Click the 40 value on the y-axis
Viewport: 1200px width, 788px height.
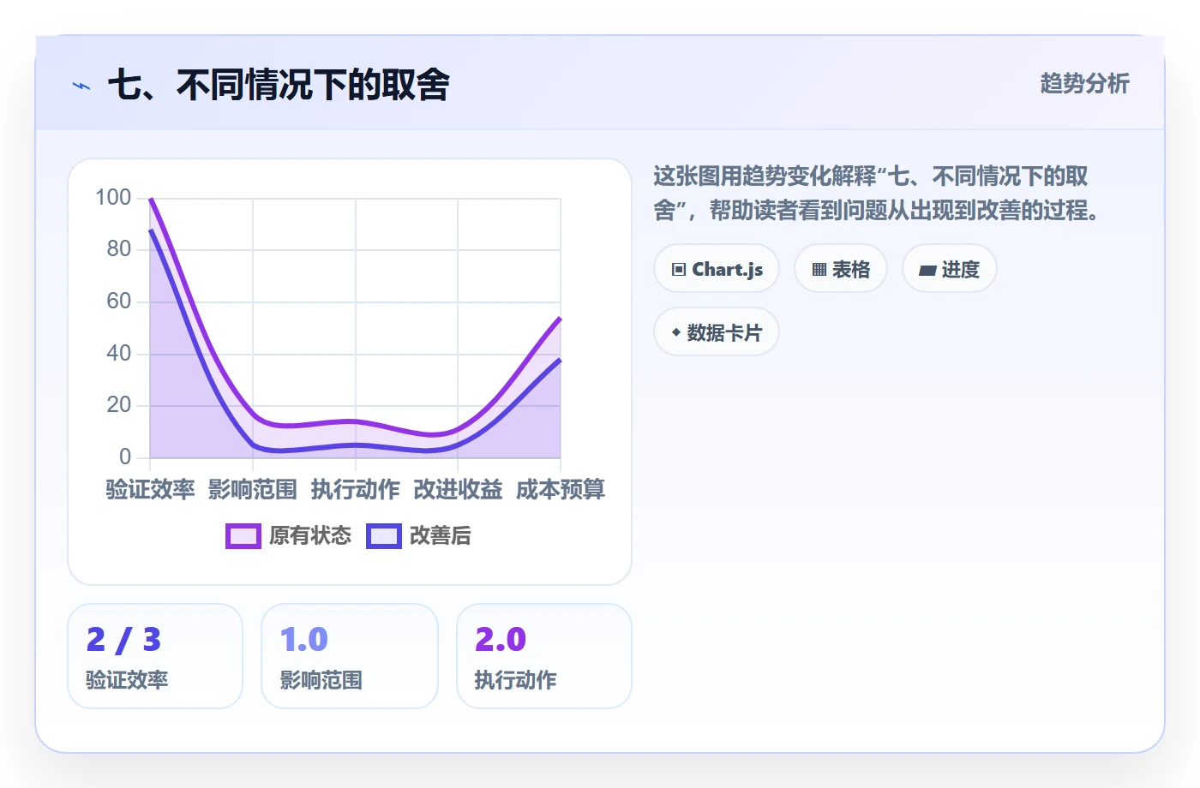[119, 353]
